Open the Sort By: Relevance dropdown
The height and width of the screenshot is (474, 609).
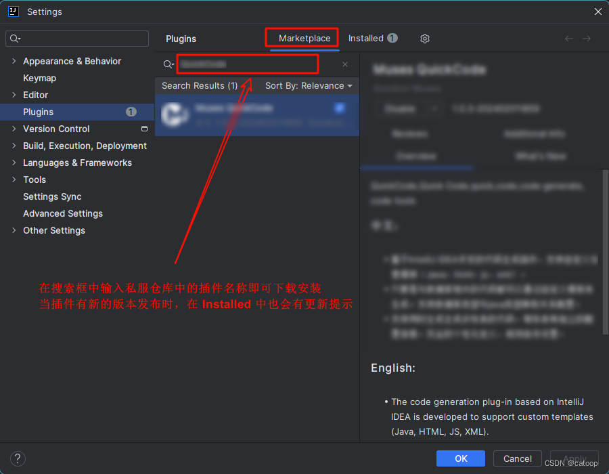tap(309, 86)
